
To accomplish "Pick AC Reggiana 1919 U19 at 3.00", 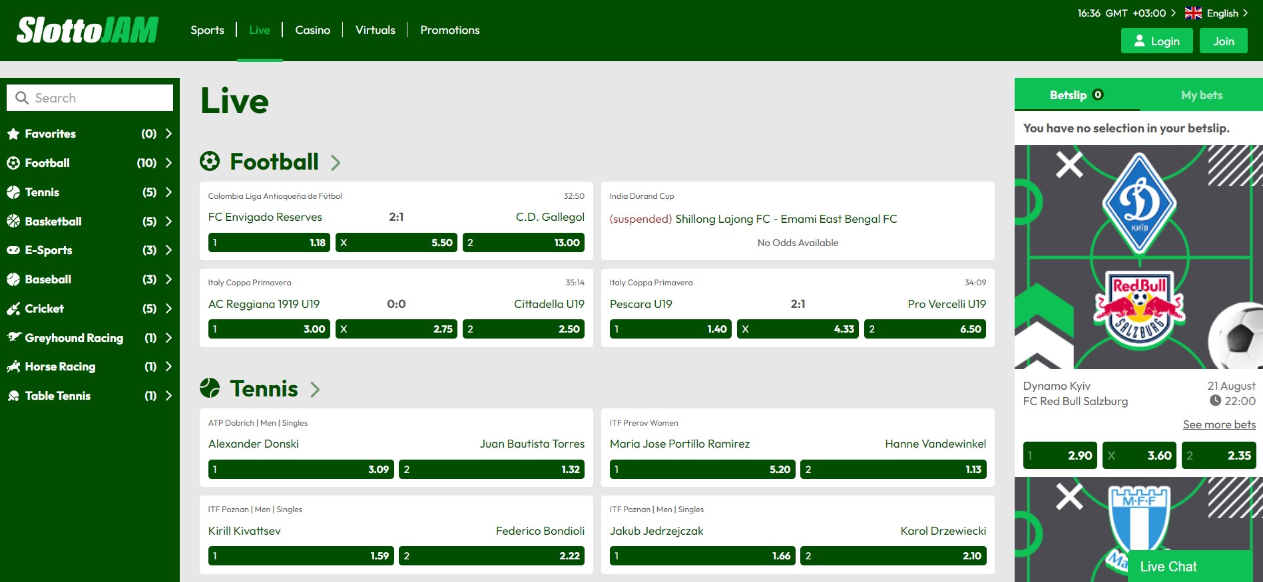I will [269, 329].
